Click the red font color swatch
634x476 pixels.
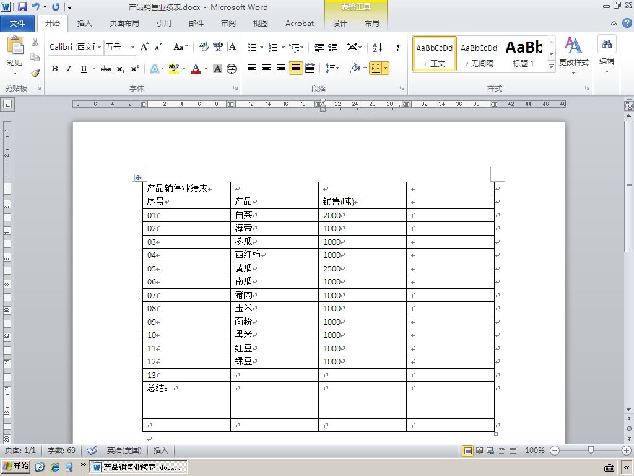click(196, 69)
